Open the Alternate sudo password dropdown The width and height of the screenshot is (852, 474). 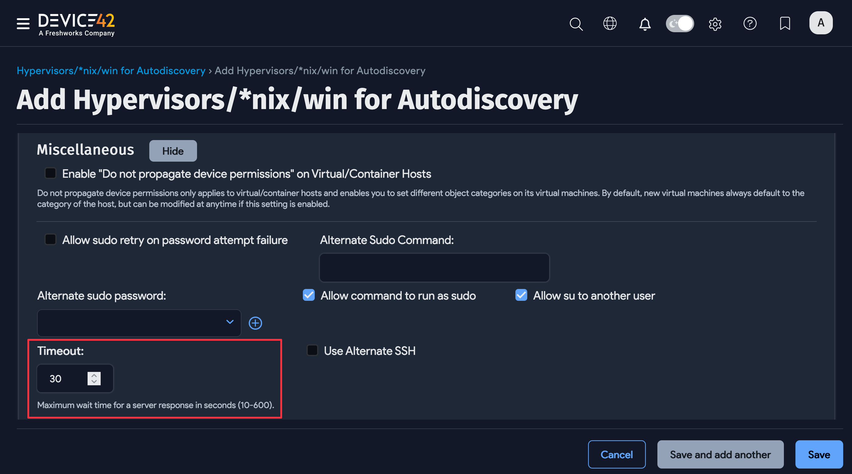(139, 323)
